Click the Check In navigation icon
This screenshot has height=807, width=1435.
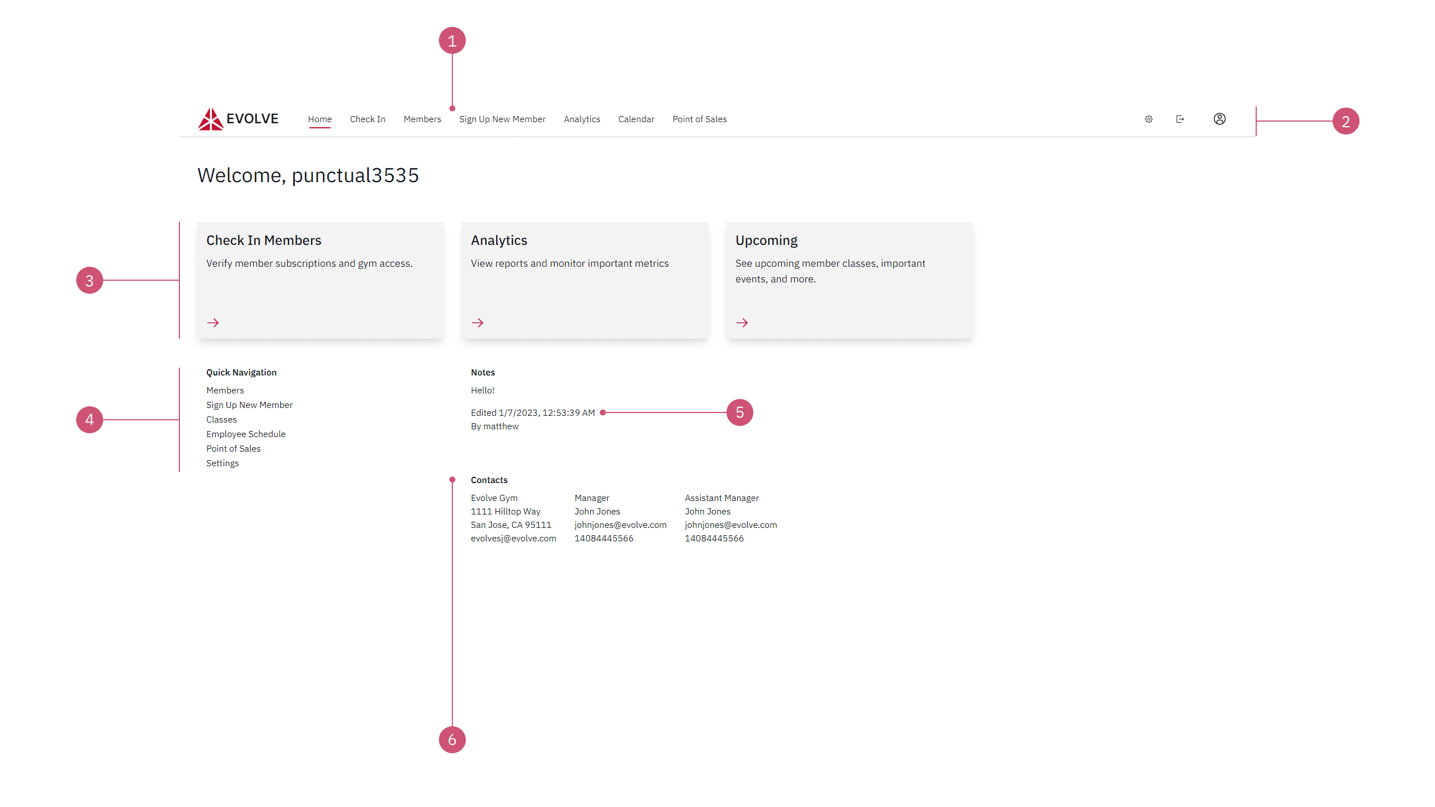[367, 119]
